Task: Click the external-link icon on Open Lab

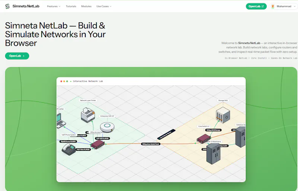Action: (x=263, y=6)
